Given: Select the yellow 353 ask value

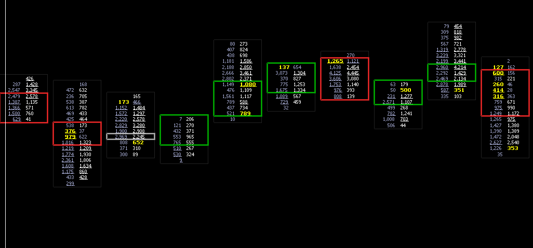Looking at the screenshot, I should point(513,148).
